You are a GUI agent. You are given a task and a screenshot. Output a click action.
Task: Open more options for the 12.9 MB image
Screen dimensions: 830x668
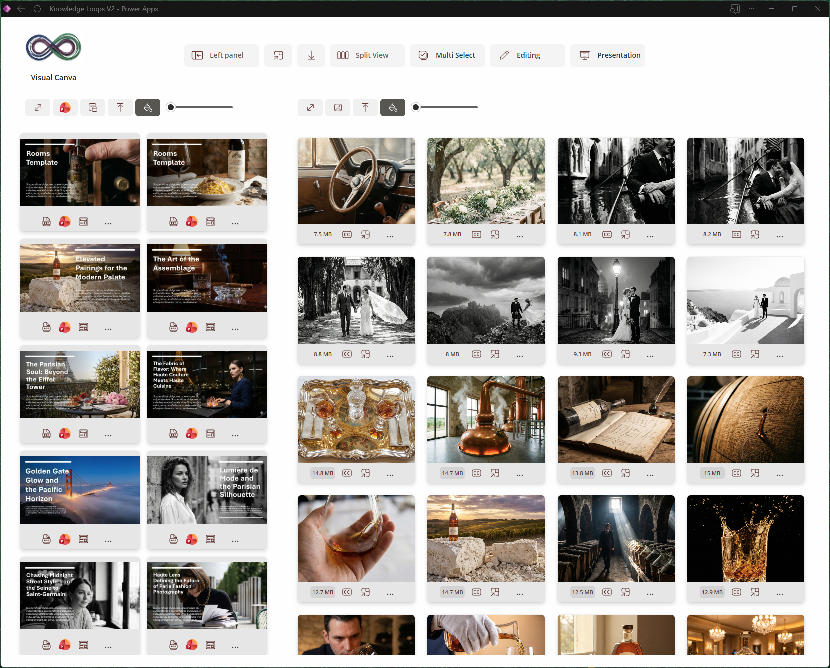[780, 593]
